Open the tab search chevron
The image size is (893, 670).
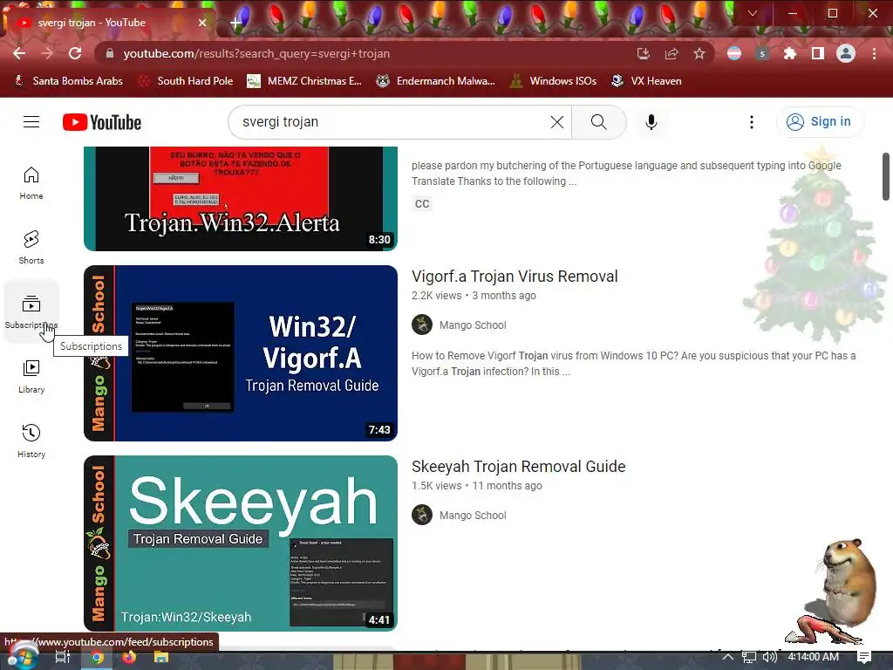(x=753, y=13)
